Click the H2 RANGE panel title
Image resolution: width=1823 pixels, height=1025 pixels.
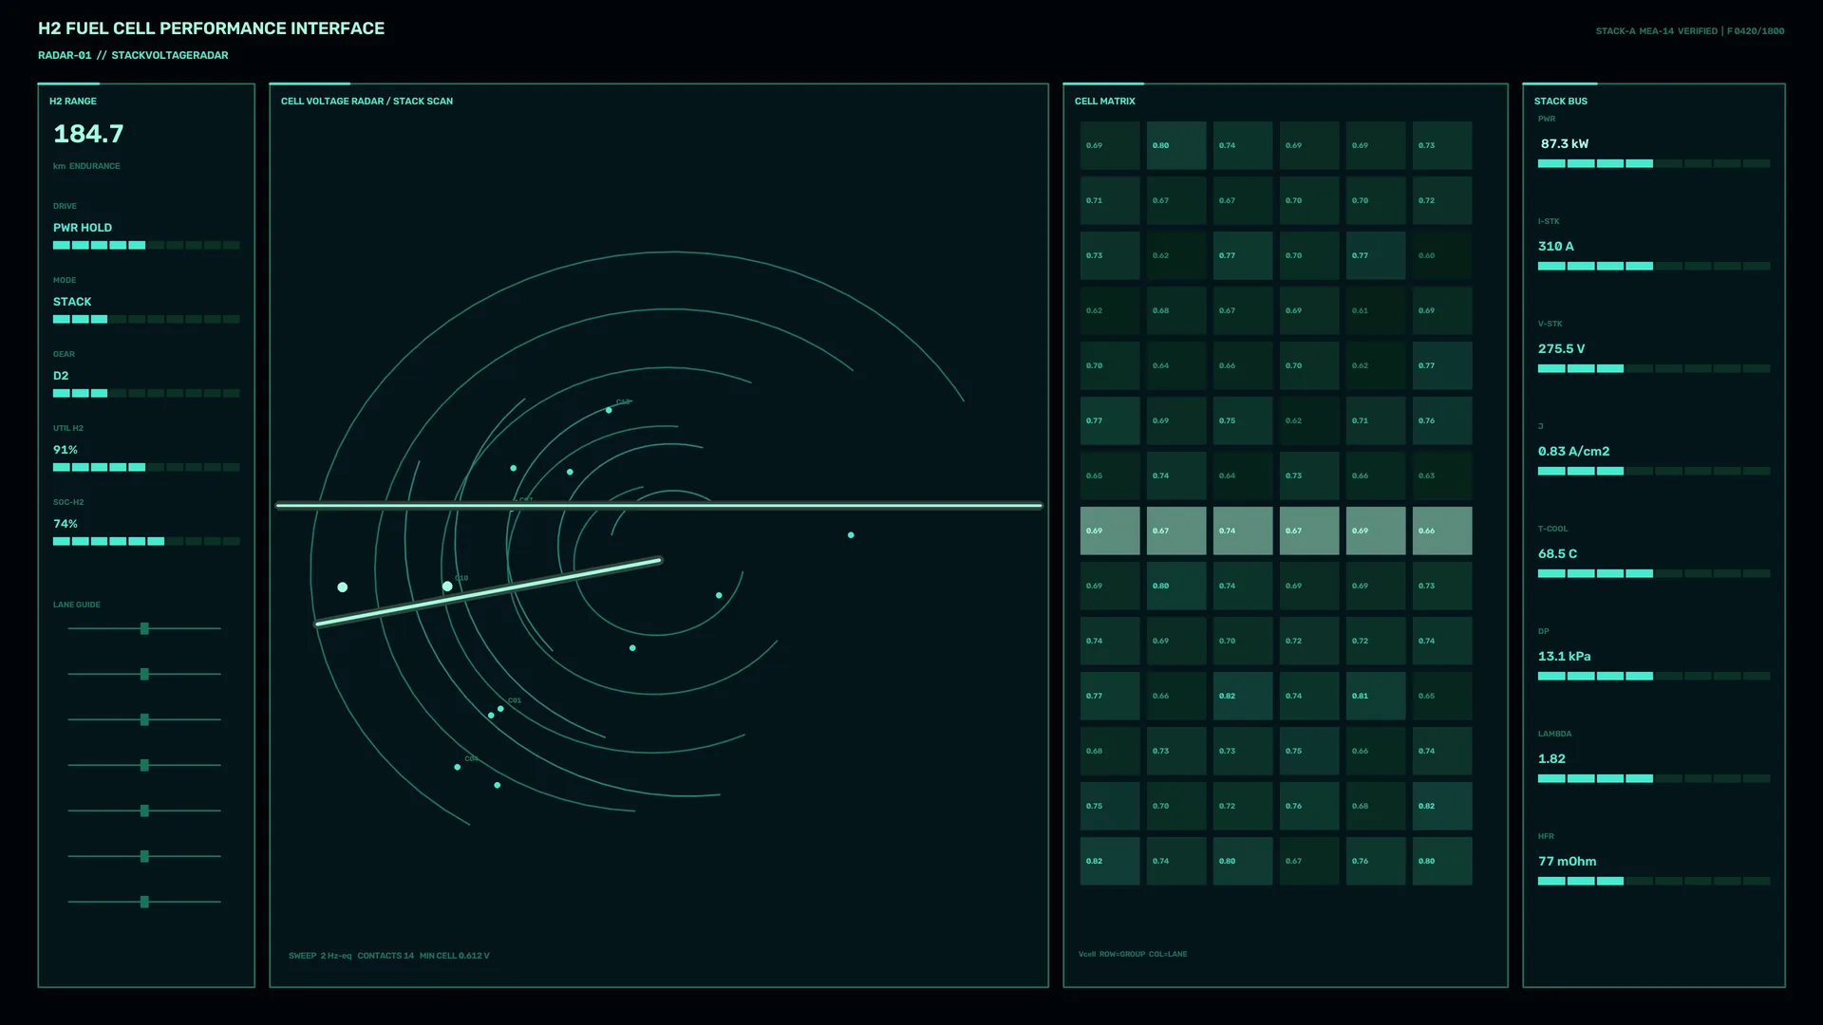click(73, 101)
